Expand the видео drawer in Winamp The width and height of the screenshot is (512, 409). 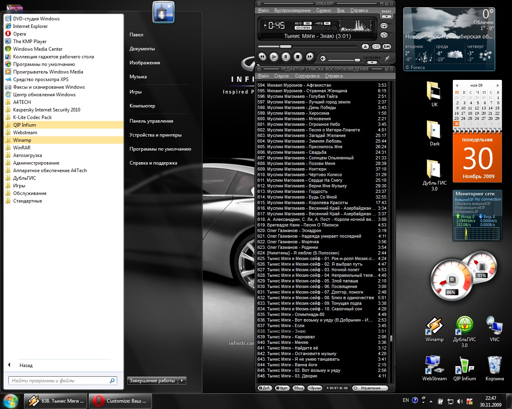point(386,16)
